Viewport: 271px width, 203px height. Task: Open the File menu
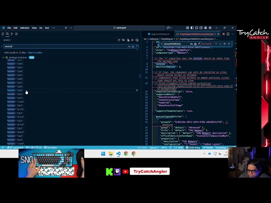(x=9, y=28)
